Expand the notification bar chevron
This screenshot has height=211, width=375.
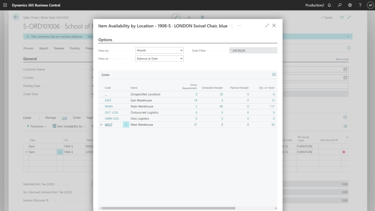[348, 37]
